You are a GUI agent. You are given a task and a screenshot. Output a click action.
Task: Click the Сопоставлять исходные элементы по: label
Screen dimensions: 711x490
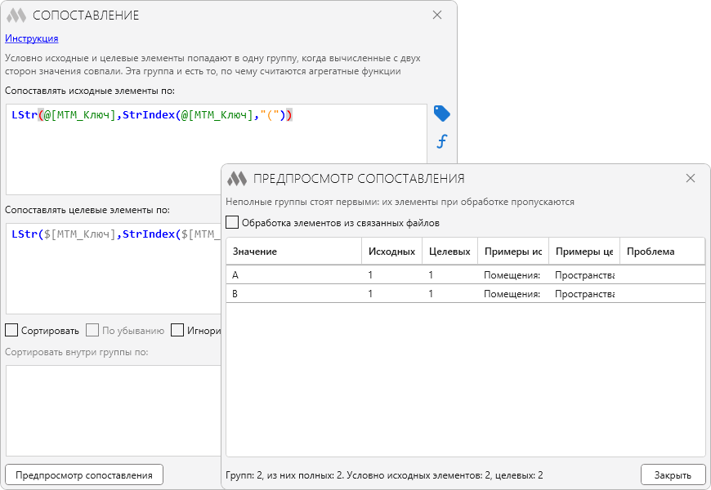[x=90, y=91]
